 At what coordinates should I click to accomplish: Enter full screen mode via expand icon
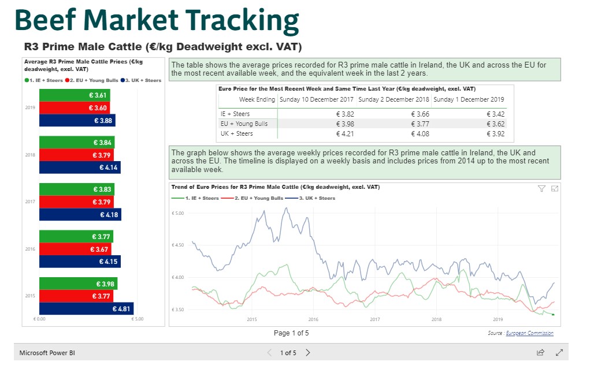click(559, 352)
